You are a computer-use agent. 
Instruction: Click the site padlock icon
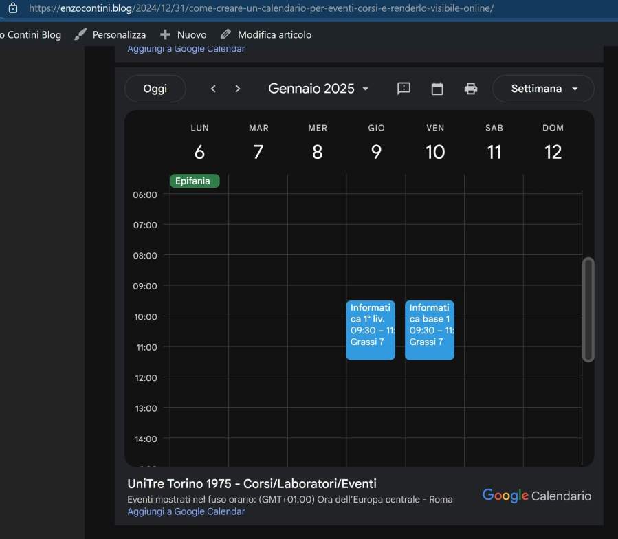12,9
